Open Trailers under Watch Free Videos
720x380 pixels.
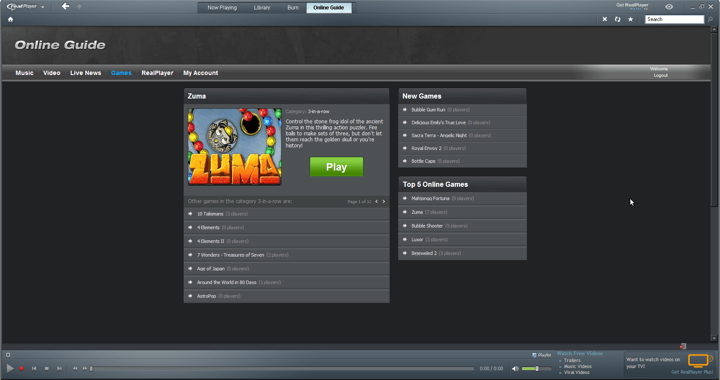(x=572, y=360)
